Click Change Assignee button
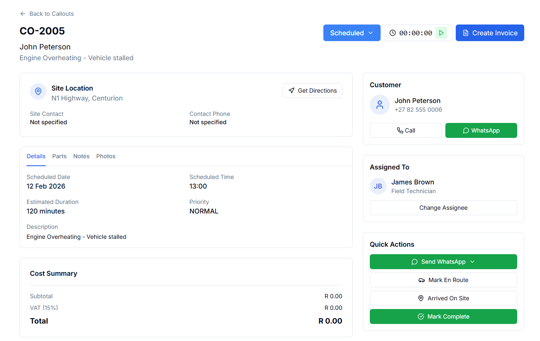Viewport: 540px width, 341px height. pyautogui.click(x=443, y=208)
